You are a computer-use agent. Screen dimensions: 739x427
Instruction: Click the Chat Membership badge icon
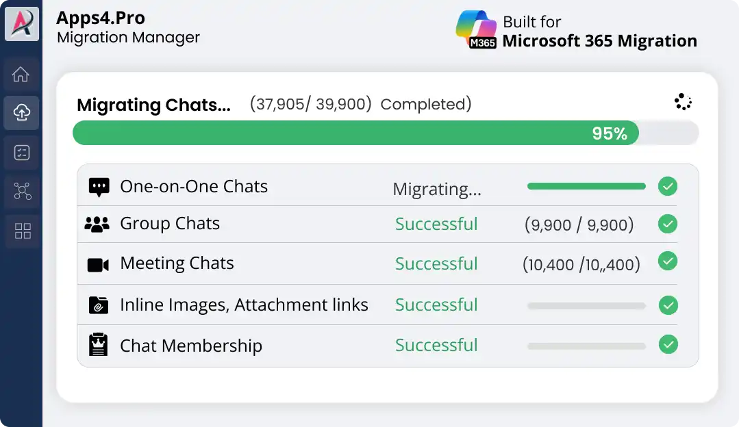(x=98, y=345)
